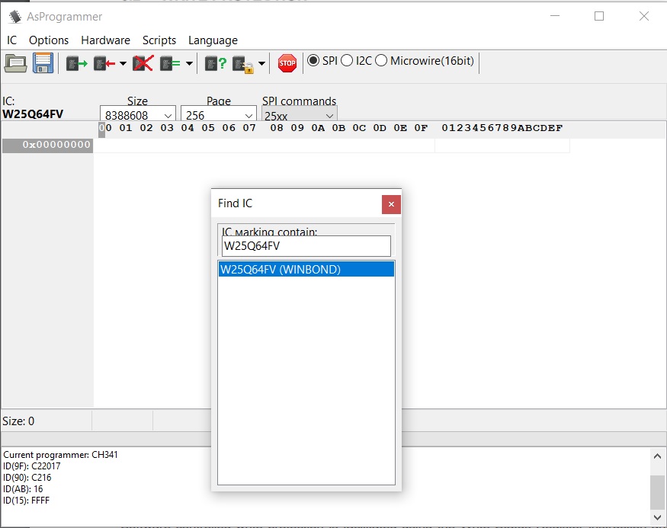Click the Current programmer: CH341 log line
The image size is (667, 528).
(x=60, y=455)
